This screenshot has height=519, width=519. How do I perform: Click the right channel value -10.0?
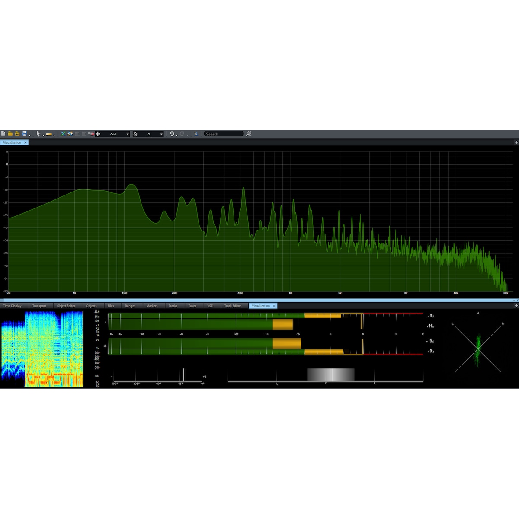pyautogui.click(x=430, y=341)
